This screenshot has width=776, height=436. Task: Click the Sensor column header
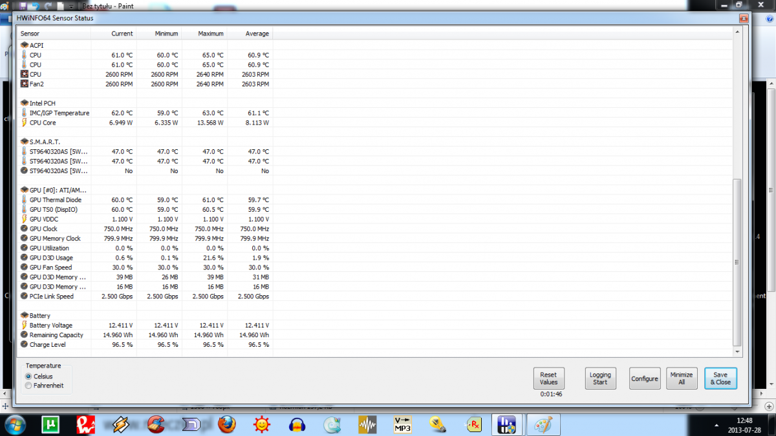pyautogui.click(x=54, y=34)
